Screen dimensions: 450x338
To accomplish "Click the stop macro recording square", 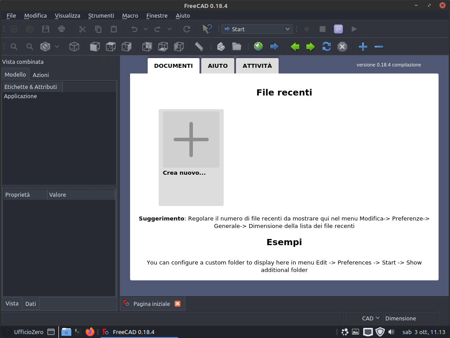I will click(x=323, y=29).
